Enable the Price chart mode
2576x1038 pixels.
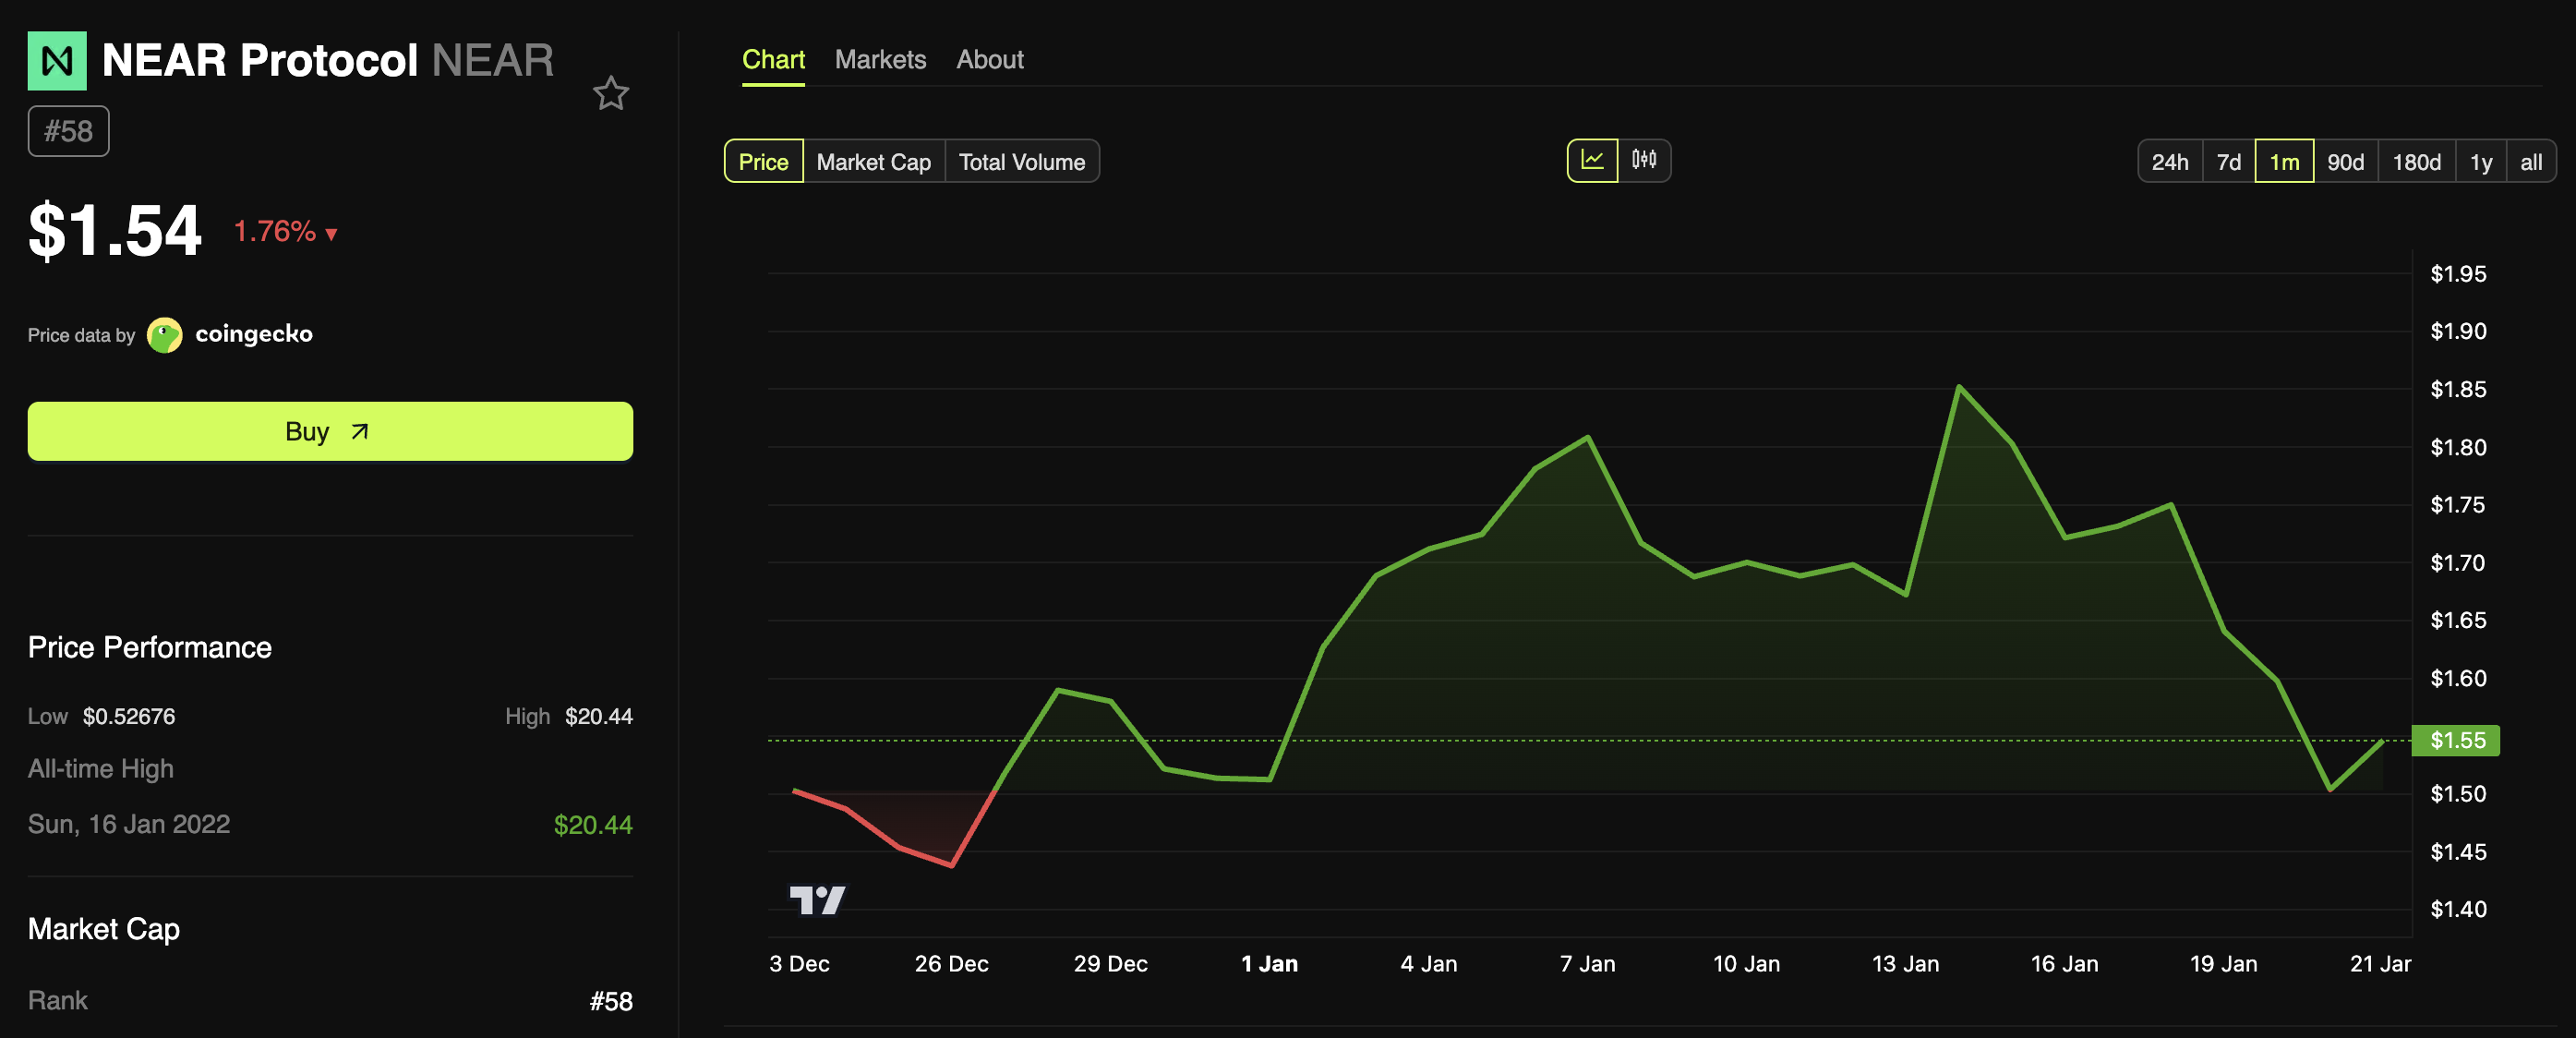click(x=763, y=161)
